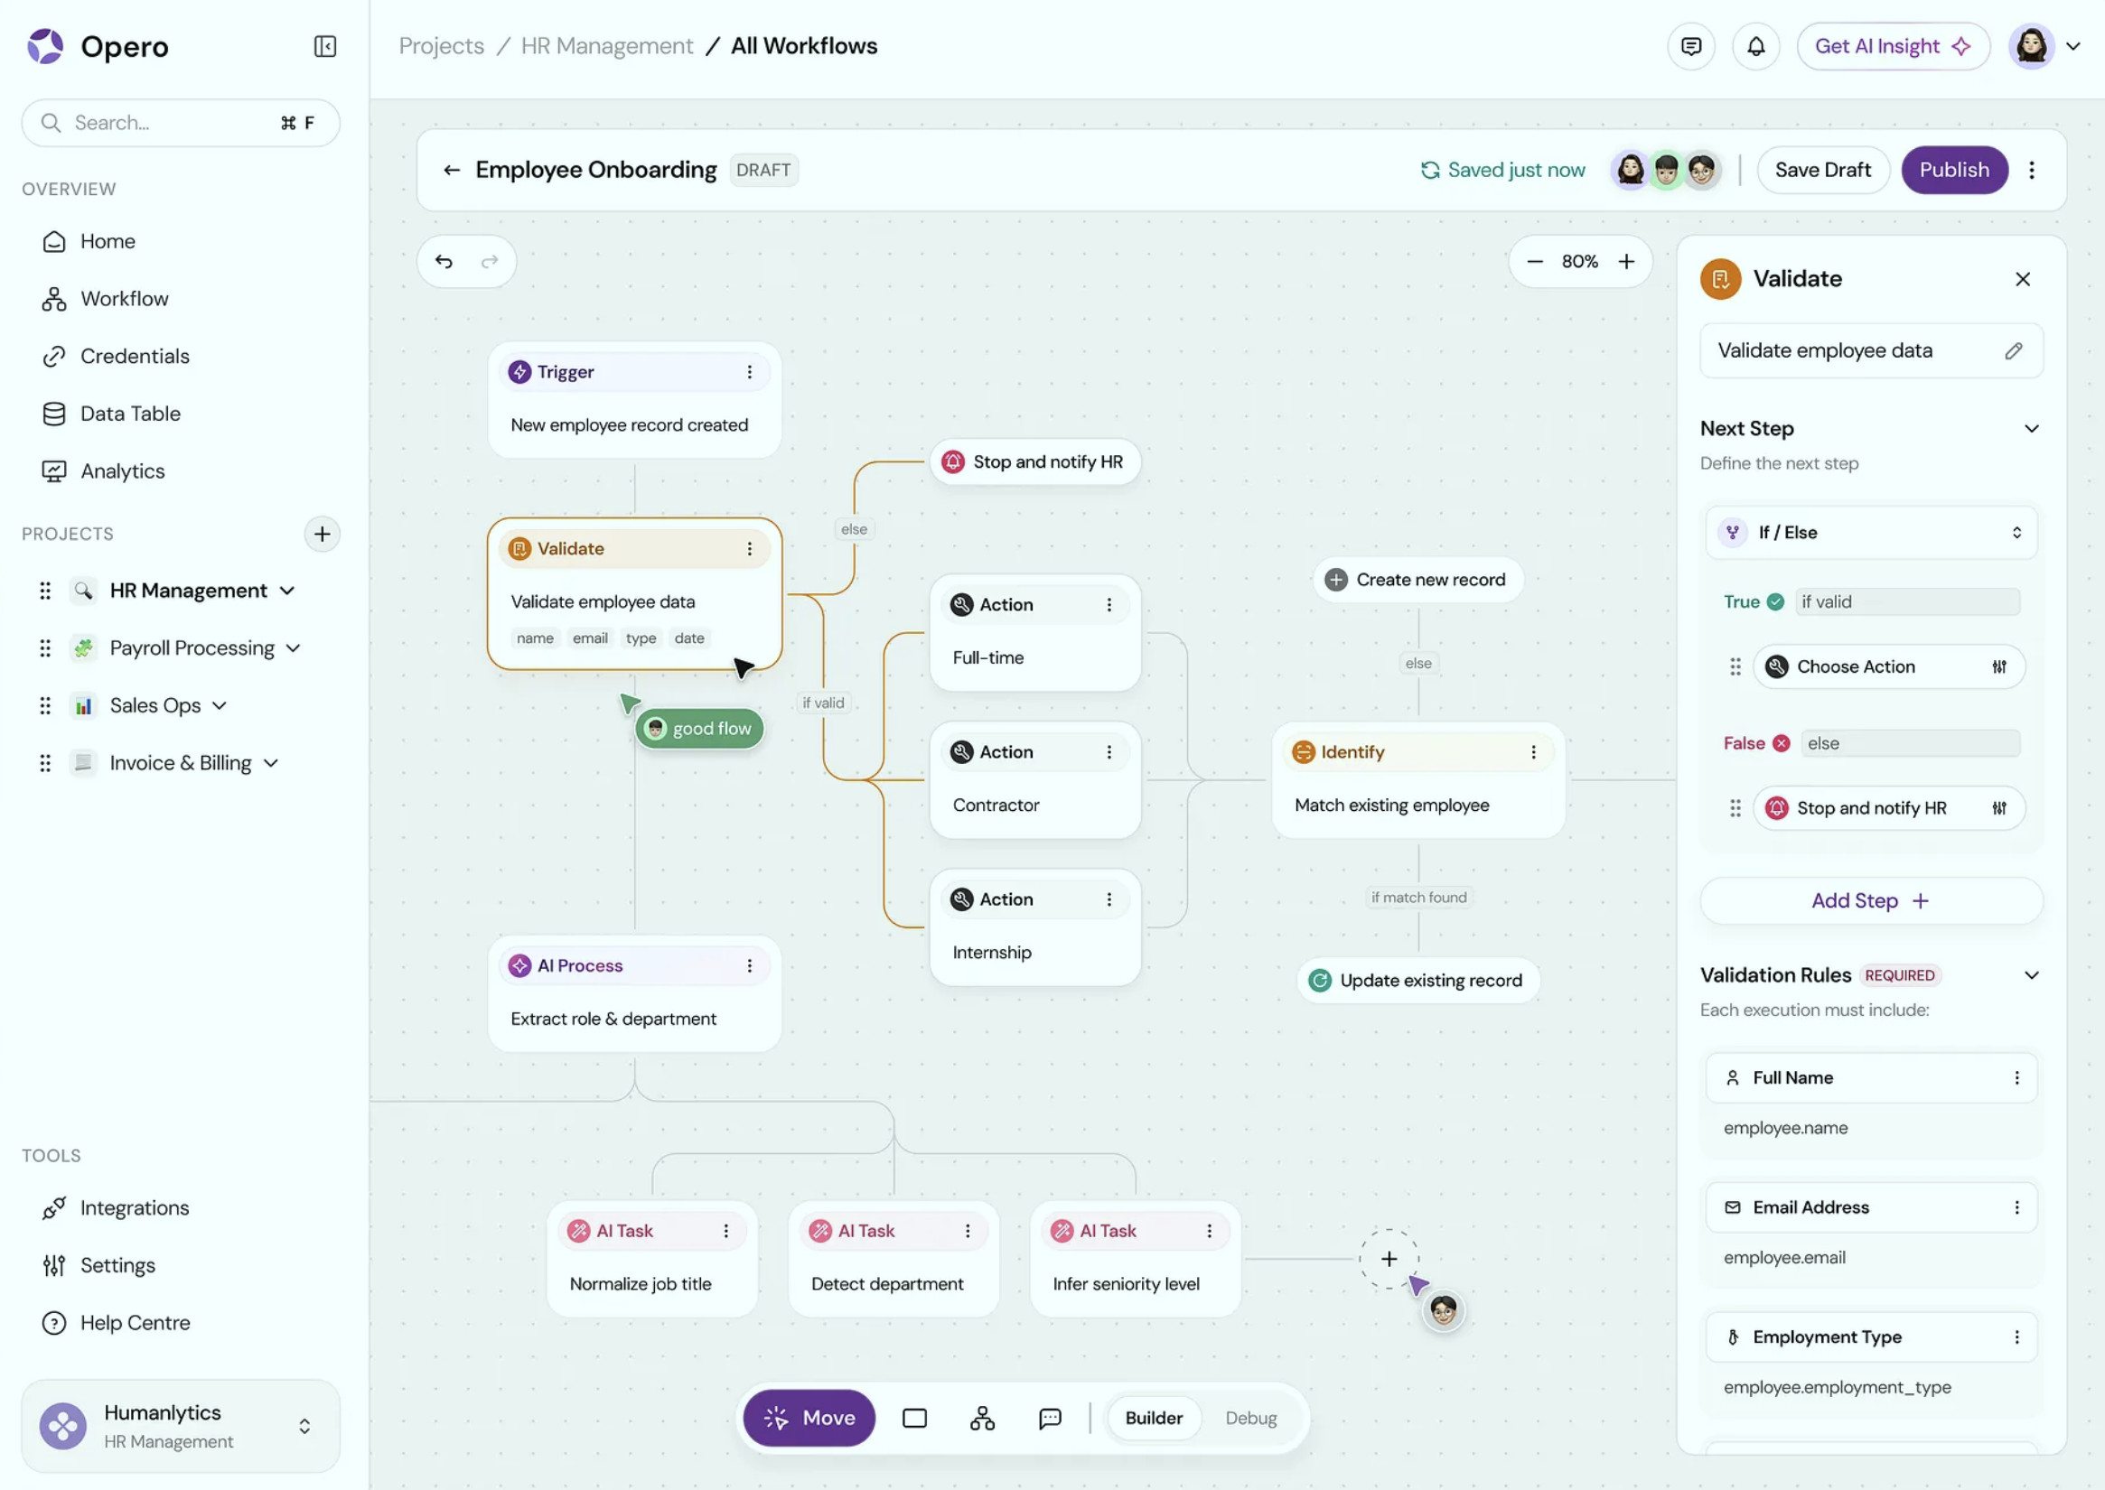Click the redo arrow above the canvas
The height and width of the screenshot is (1490, 2105).
pos(490,262)
